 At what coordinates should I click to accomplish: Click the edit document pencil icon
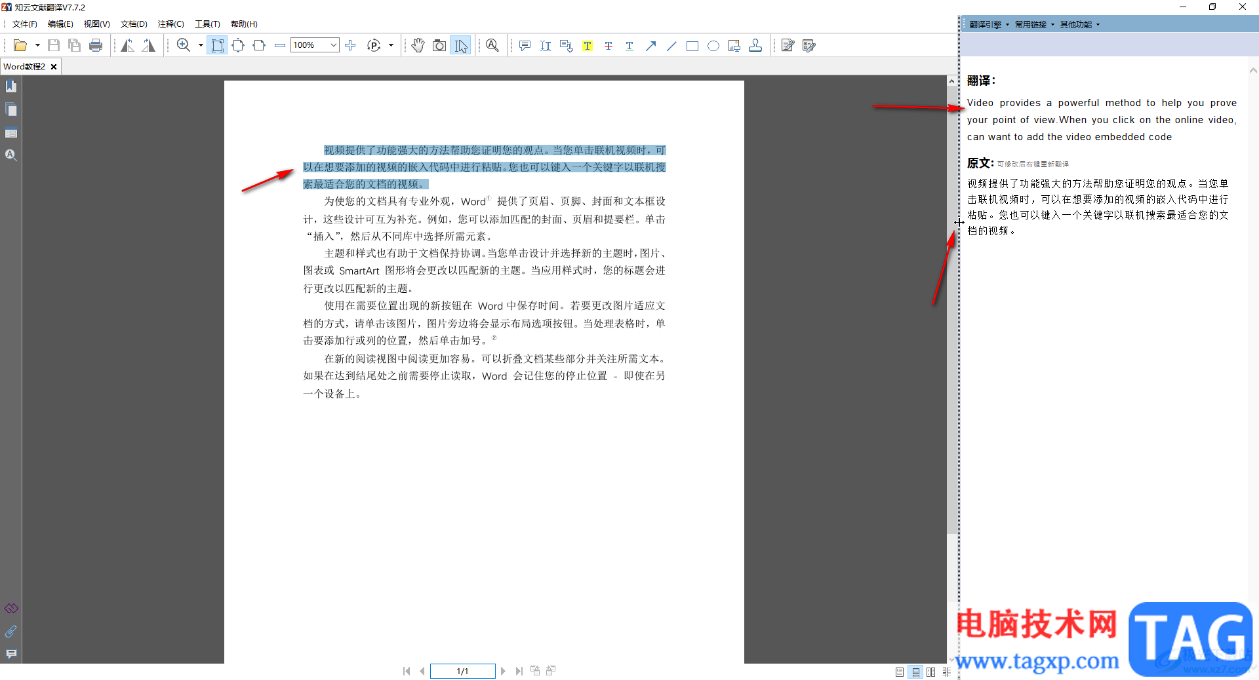[788, 45]
